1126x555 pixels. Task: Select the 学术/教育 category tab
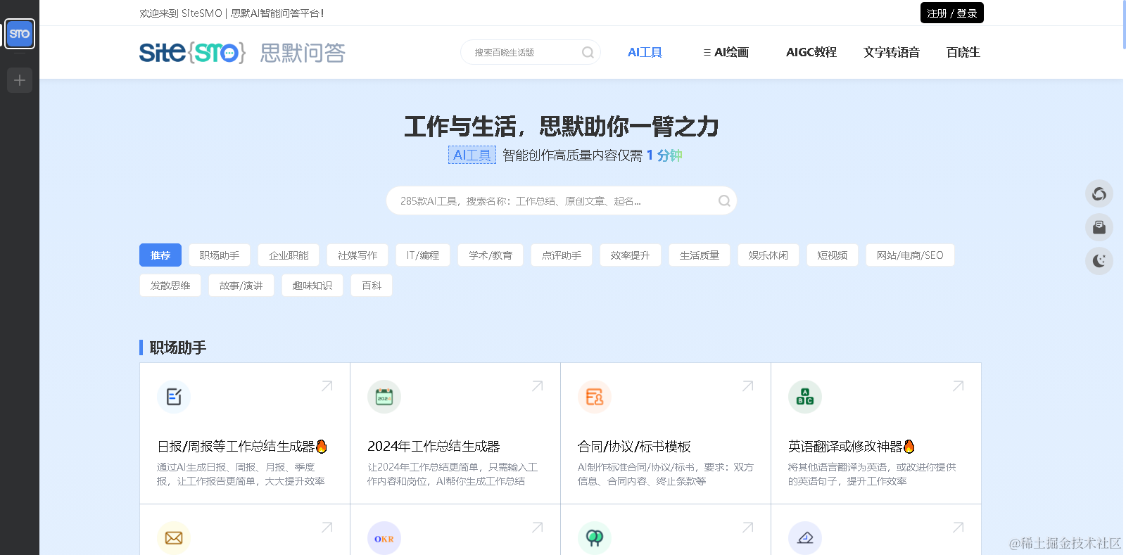[x=491, y=255]
